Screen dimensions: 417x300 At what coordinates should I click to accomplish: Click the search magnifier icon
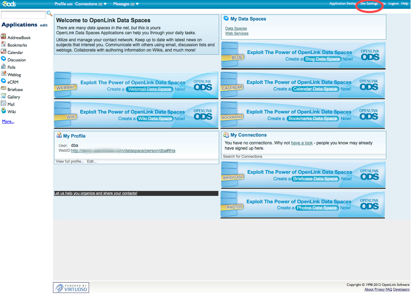[x=49, y=14]
